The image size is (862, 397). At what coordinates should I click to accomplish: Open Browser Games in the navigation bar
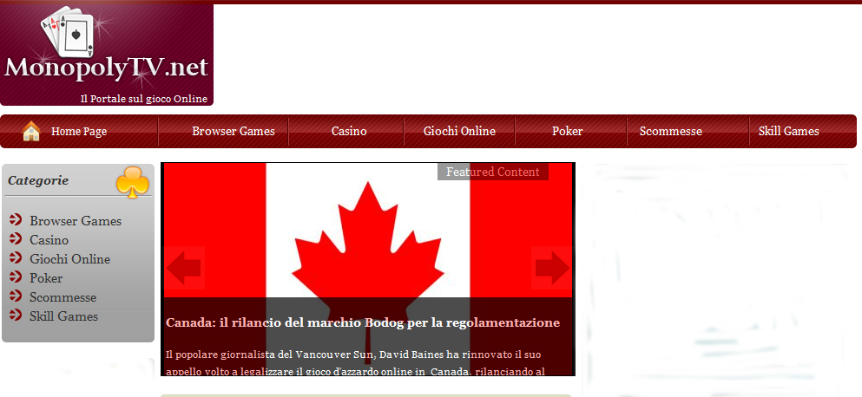click(234, 131)
